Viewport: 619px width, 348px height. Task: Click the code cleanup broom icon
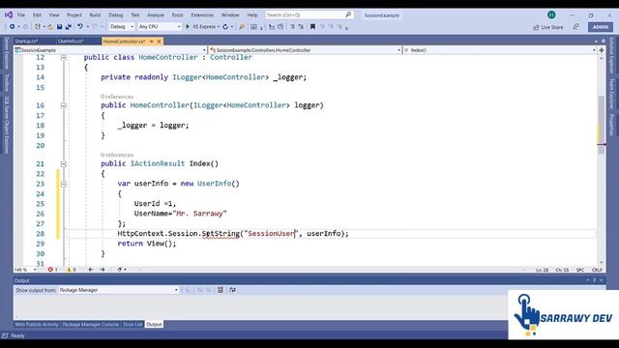[x=119, y=270]
